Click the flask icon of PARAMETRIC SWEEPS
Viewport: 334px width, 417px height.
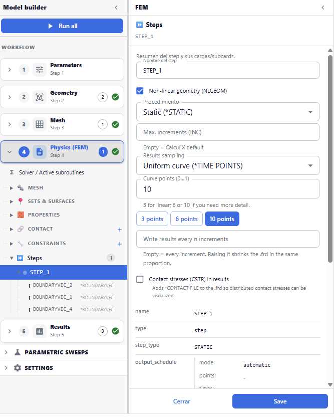pyautogui.click(x=18, y=352)
